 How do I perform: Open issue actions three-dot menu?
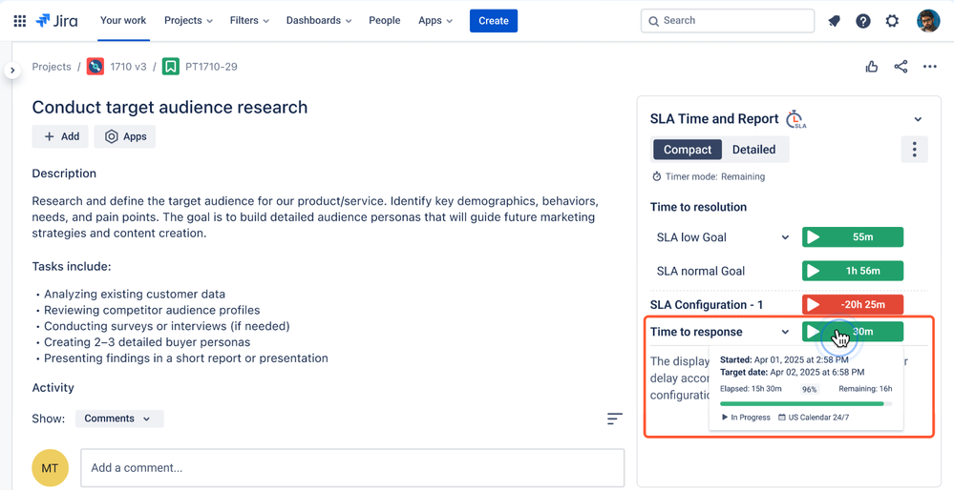930,67
